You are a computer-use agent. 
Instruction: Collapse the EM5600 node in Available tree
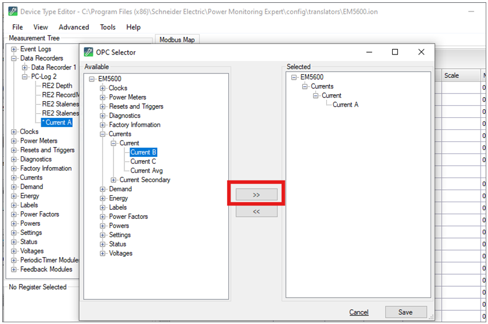click(92, 79)
